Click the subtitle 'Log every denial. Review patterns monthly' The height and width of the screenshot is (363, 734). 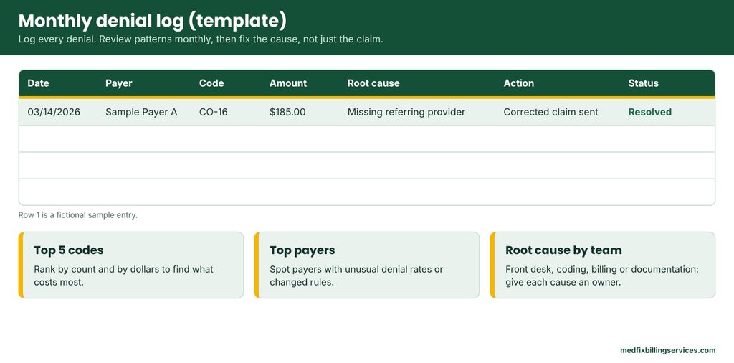(x=201, y=39)
